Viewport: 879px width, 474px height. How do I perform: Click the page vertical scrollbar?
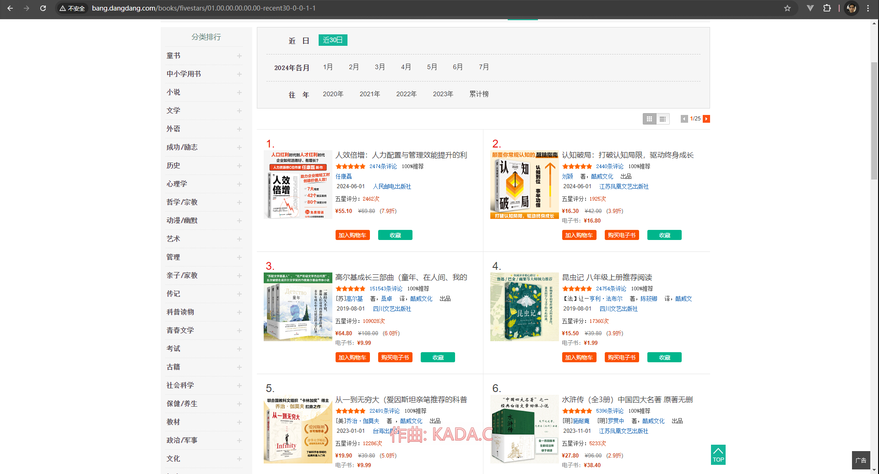(874, 121)
